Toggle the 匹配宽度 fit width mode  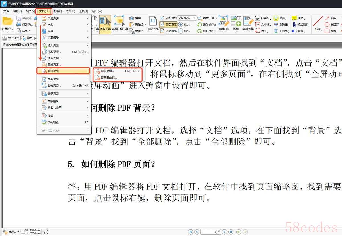pyautogui.click(x=168, y=24)
